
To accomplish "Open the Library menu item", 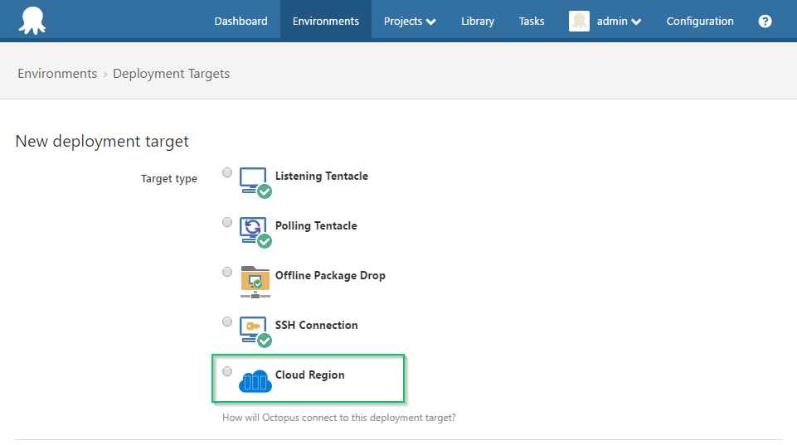I will [478, 22].
